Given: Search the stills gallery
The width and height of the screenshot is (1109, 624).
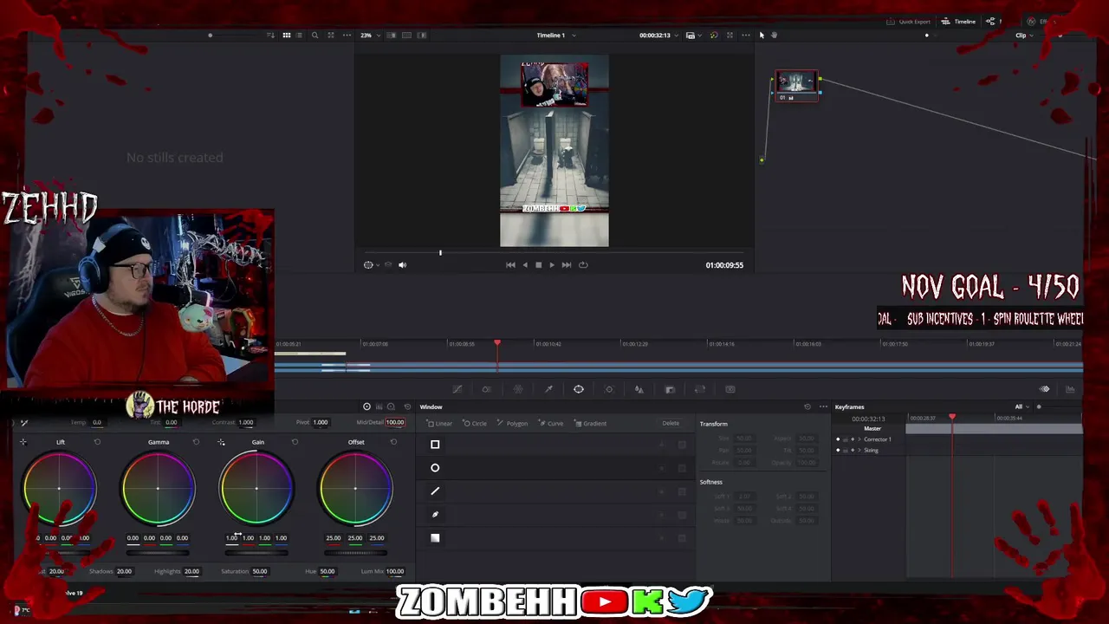Looking at the screenshot, I should pos(315,36).
